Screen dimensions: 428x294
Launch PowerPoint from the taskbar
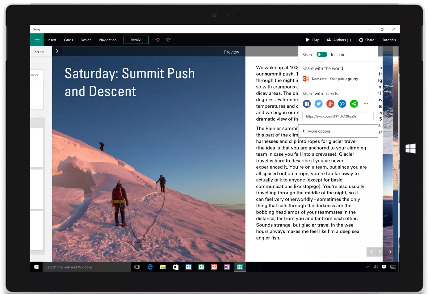coord(214,267)
